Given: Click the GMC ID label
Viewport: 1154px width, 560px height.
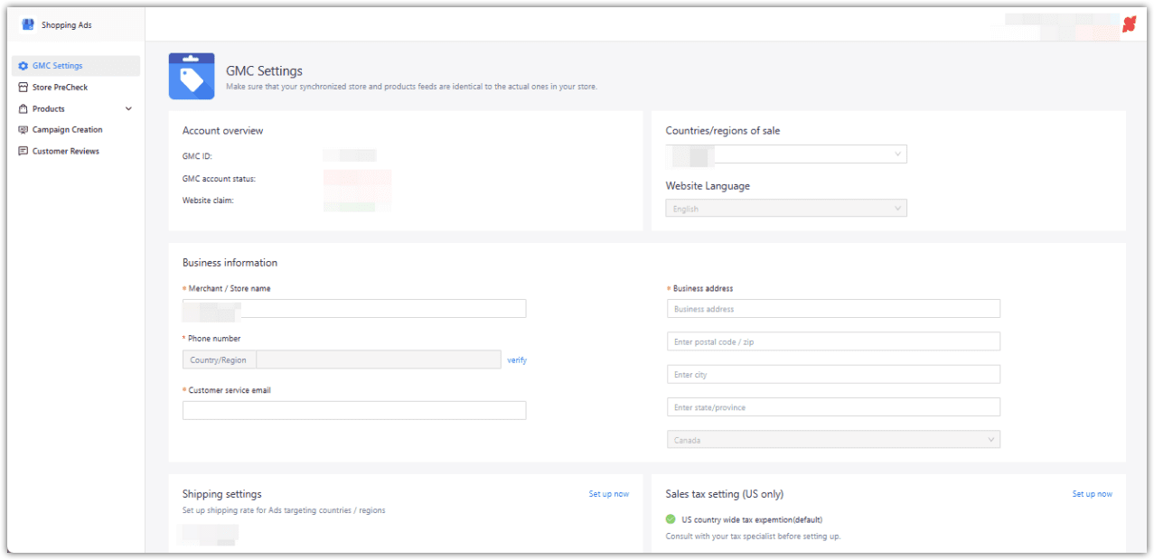Looking at the screenshot, I should coord(197,156).
